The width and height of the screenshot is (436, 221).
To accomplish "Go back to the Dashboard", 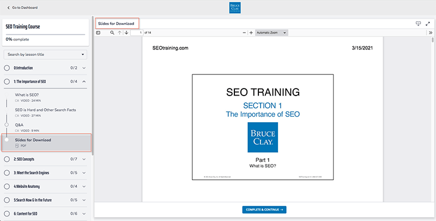I will [x=22, y=8].
